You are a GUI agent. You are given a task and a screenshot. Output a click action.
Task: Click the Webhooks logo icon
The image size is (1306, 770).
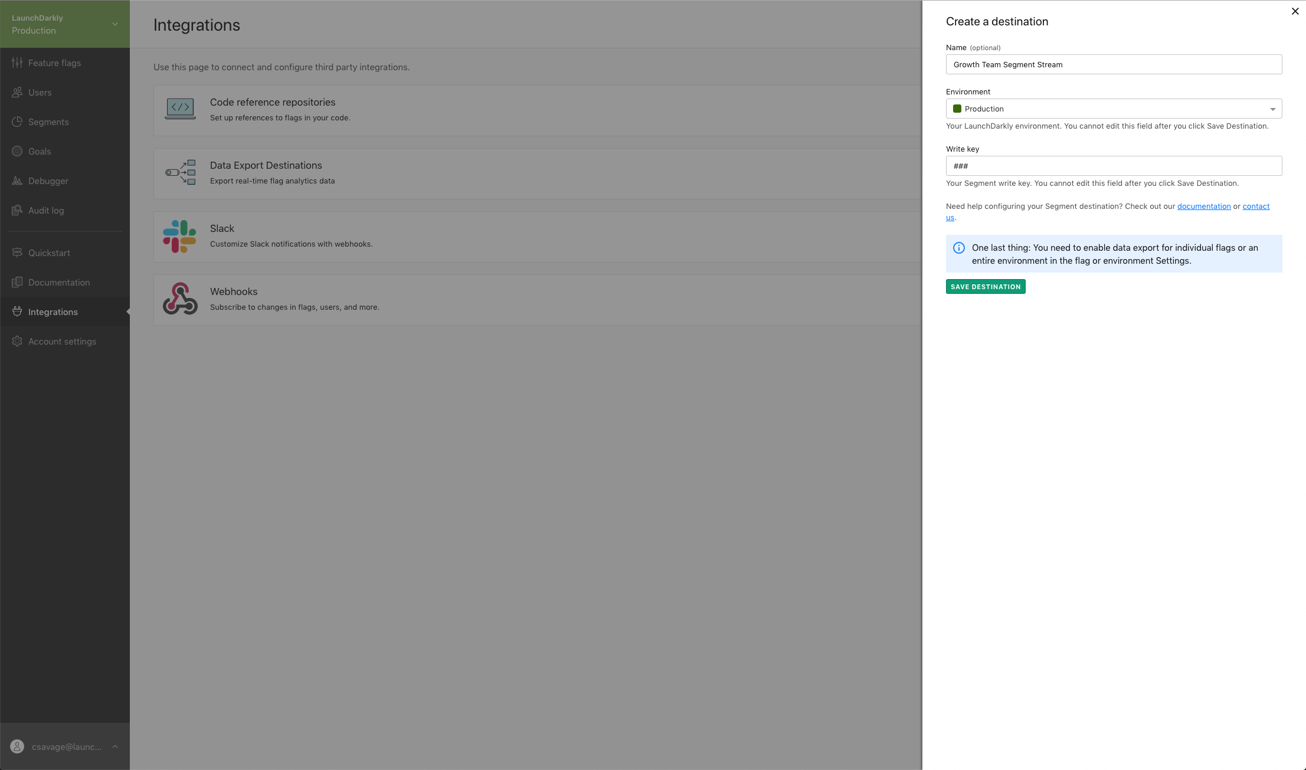[180, 299]
